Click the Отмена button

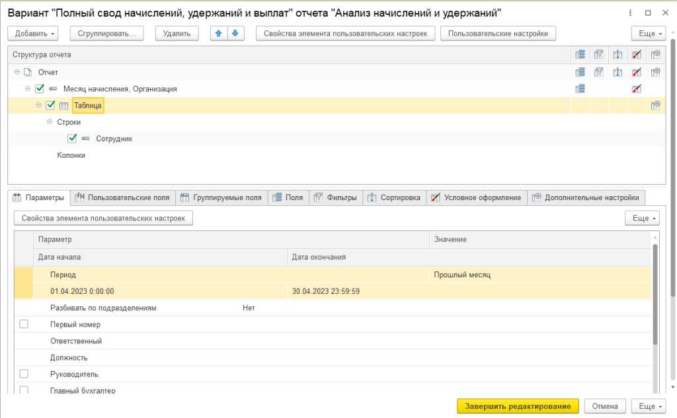pyautogui.click(x=605, y=406)
